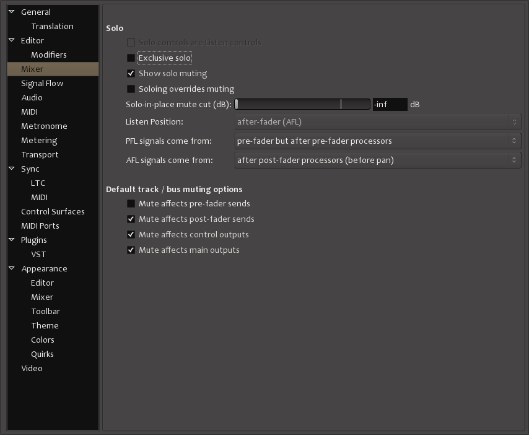529x435 pixels.
Task: Open LTC sync preferences page
Action: click(38, 183)
